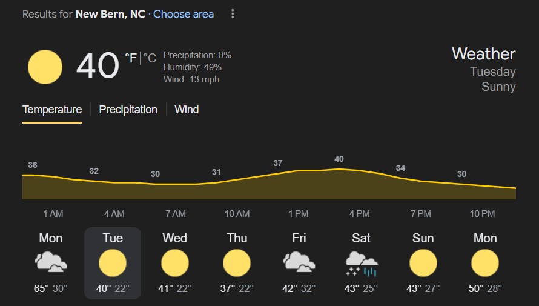The height and width of the screenshot is (306, 539).
Task: Click Sunday's sunny forecast icon
Action: pyautogui.click(x=423, y=264)
